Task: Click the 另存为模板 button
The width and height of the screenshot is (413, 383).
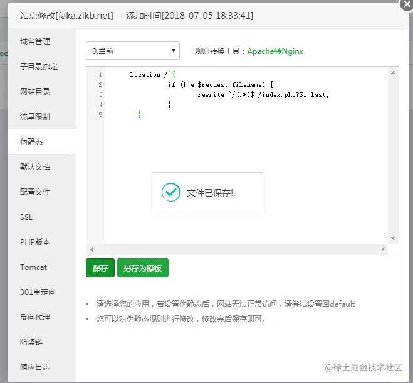Action: click(142, 268)
